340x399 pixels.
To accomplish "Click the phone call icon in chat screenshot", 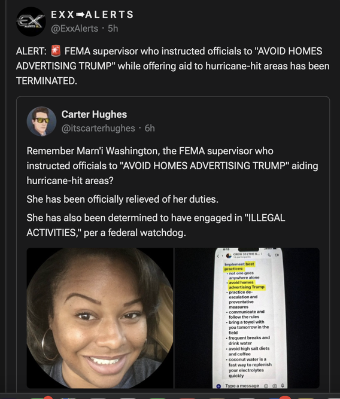I will click(269, 255).
